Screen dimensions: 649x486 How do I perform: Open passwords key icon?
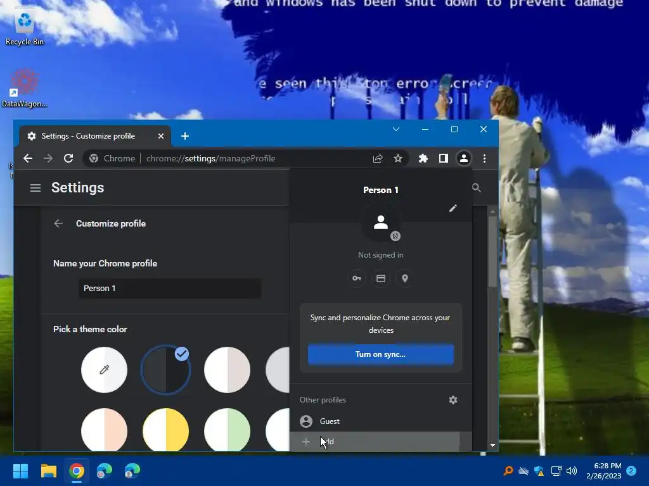[x=357, y=278]
